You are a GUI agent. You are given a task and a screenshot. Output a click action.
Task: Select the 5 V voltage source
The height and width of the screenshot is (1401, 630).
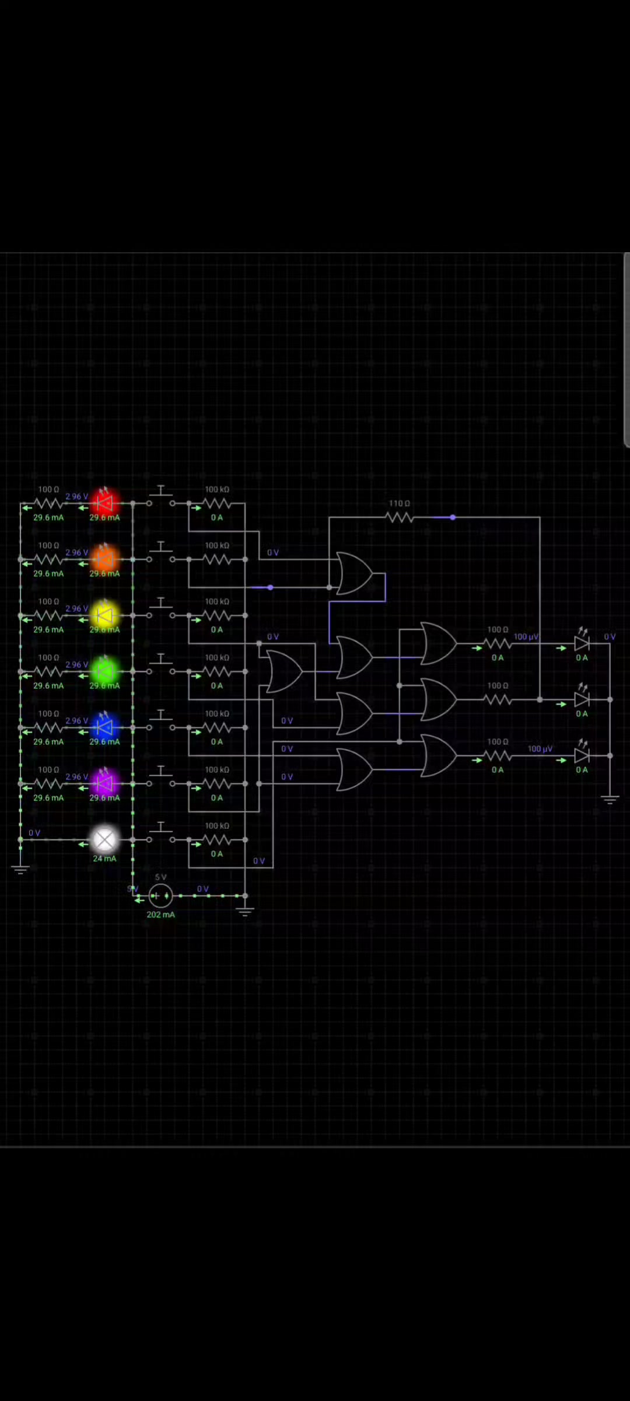click(x=160, y=895)
